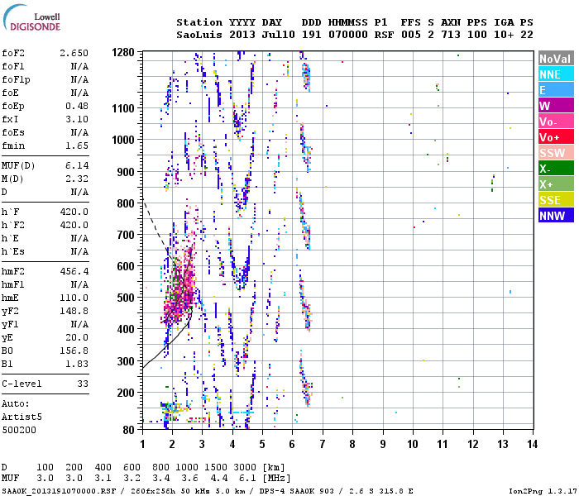This screenshot has height=496, width=579.
Task: Select the NNE legend swatch
Action: tap(556, 74)
